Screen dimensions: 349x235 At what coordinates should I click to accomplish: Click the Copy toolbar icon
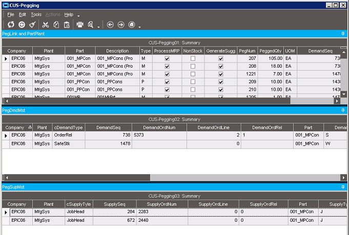[56, 25]
